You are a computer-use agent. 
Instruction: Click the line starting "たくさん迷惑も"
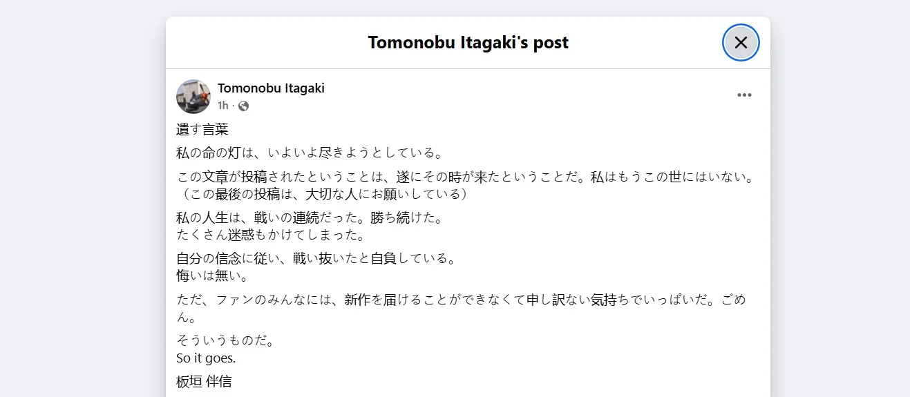click(x=270, y=235)
